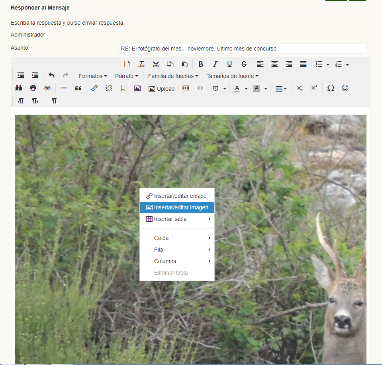Viewport: 382px width, 365px height.
Task: Toggle italic formatting
Action: (x=215, y=64)
